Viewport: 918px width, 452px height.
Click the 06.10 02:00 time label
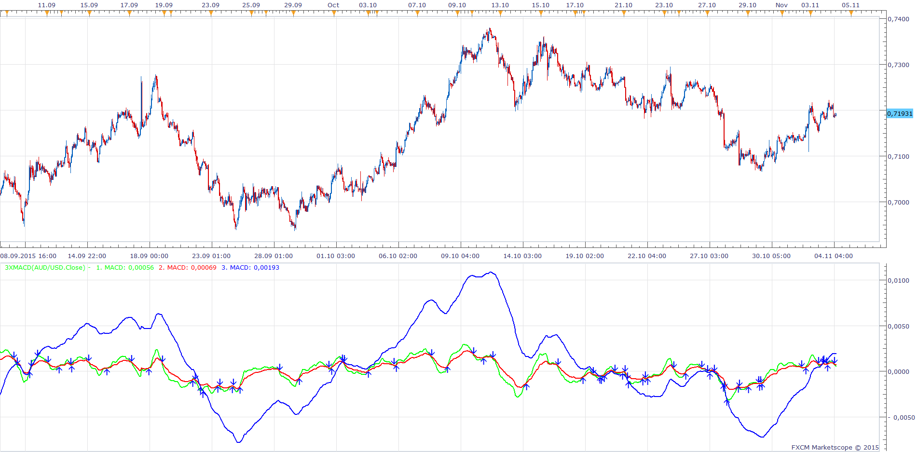(x=398, y=256)
